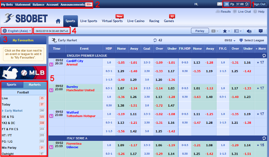This screenshot has height=157, width=269.
Task: Open statistics icon for Burnley match
Action: (x=51, y=90)
